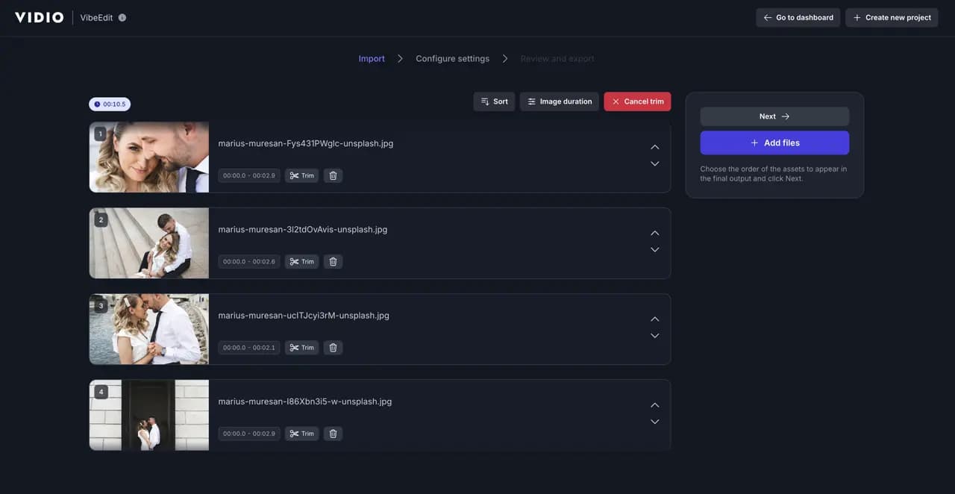
Task: Click the Image duration icon in the toolbar
Action: [531, 101]
